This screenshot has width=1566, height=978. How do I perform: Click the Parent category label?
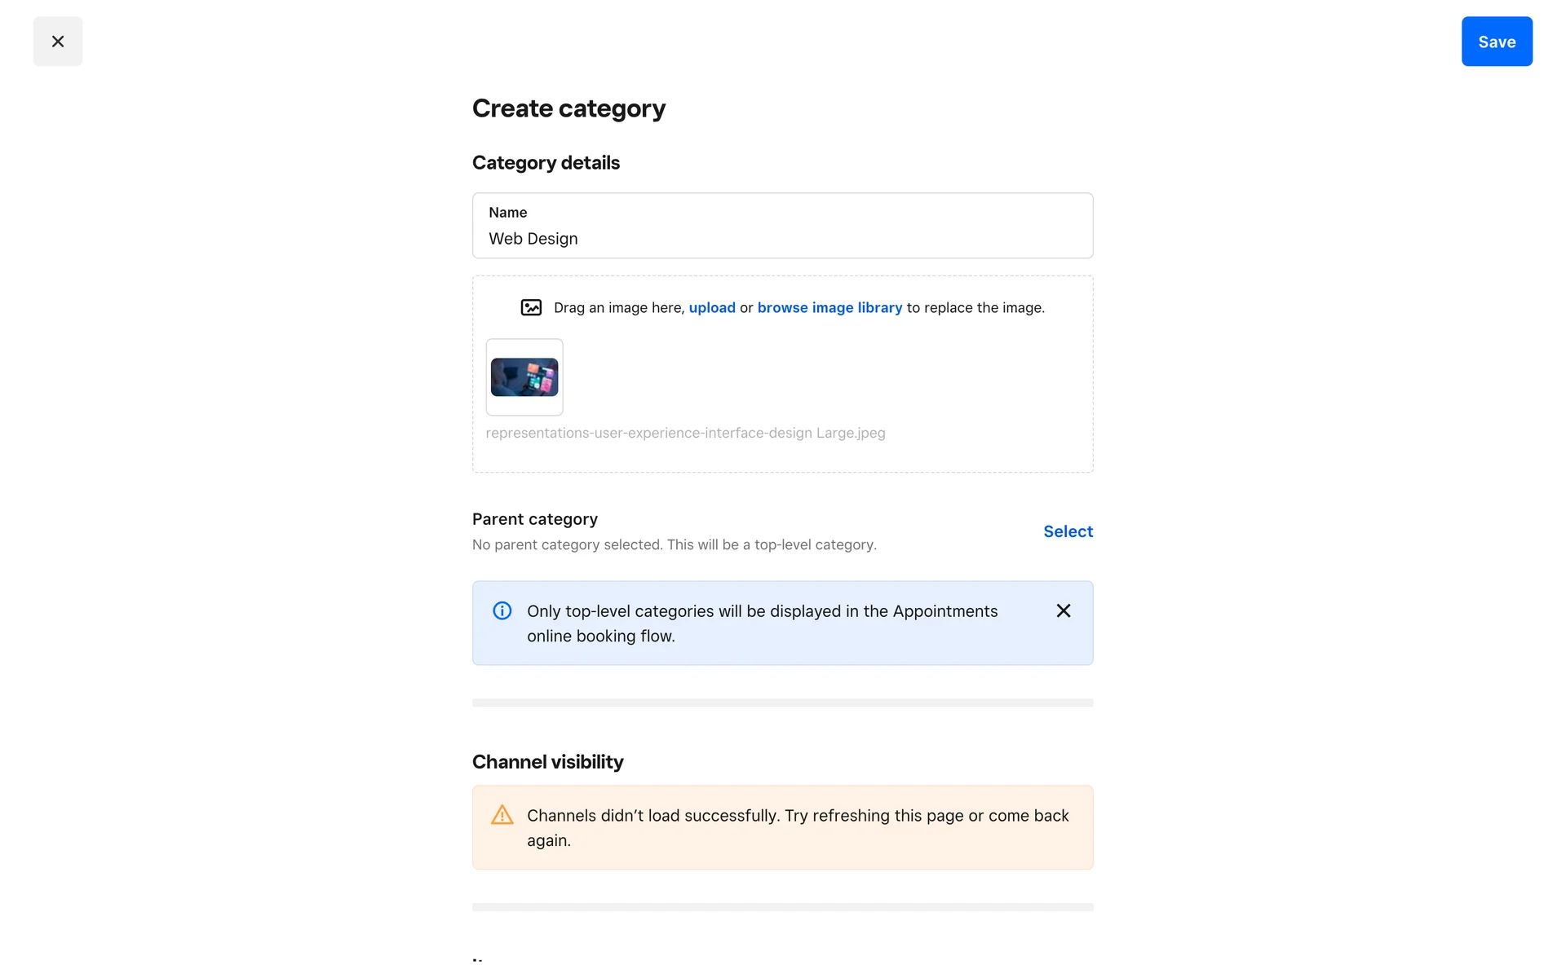(534, 519)
